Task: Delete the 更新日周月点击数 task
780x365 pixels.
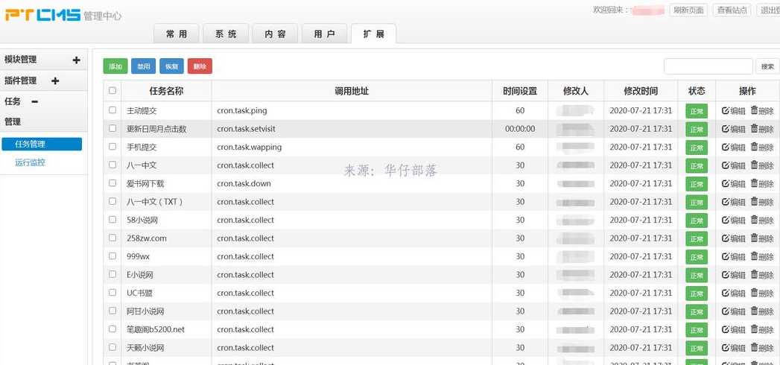Action: [762, 129]
